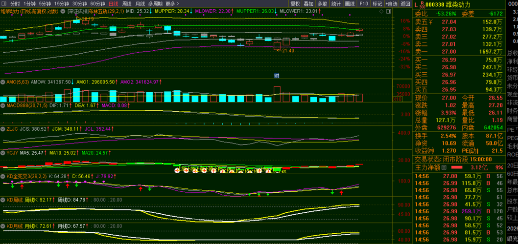Expand the KD金死叉3 indicator dropdown
The width and height of the screenshot is (518, 244).
[x=2, y=176]
